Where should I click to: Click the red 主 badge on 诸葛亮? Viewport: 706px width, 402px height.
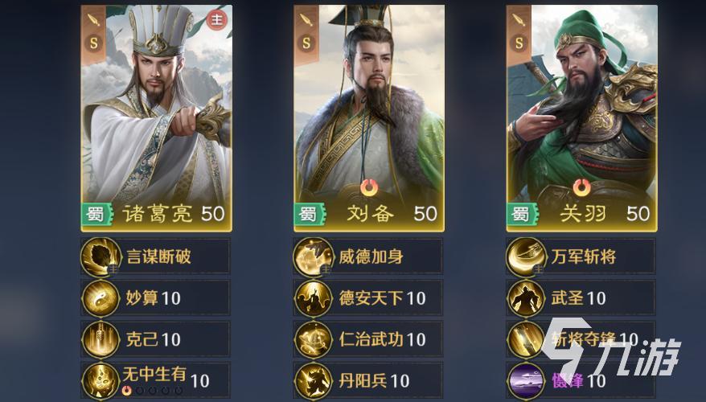(x=217, y=20)
